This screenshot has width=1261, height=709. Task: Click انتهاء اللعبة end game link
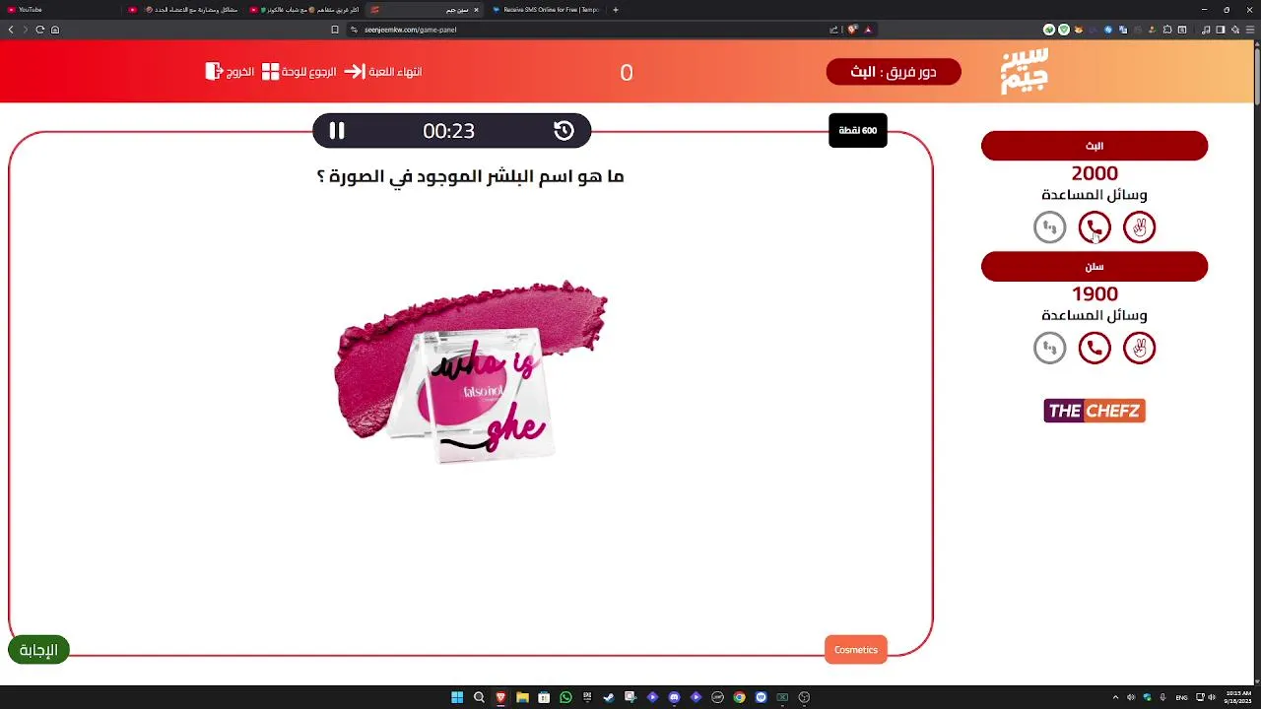[x=395, y=72]
